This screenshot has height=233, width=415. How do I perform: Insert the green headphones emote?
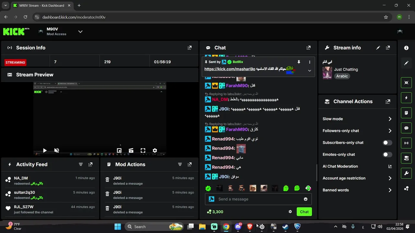coord(308,188)
